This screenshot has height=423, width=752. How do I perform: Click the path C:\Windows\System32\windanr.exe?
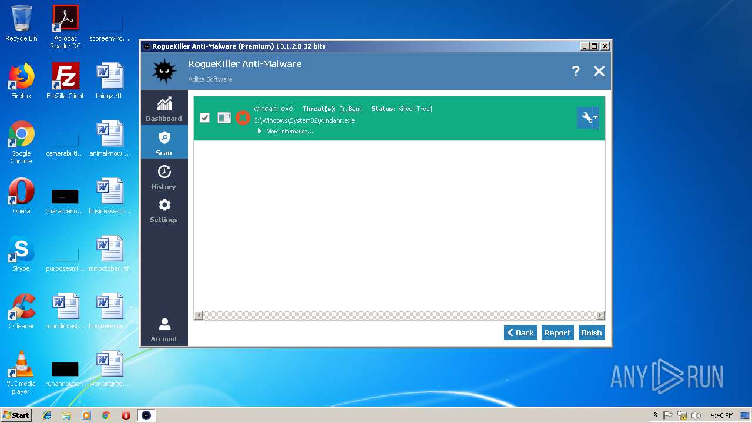[304, 120]
